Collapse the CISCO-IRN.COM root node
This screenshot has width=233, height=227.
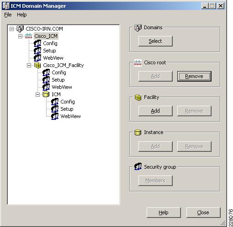tap(11, 29)
